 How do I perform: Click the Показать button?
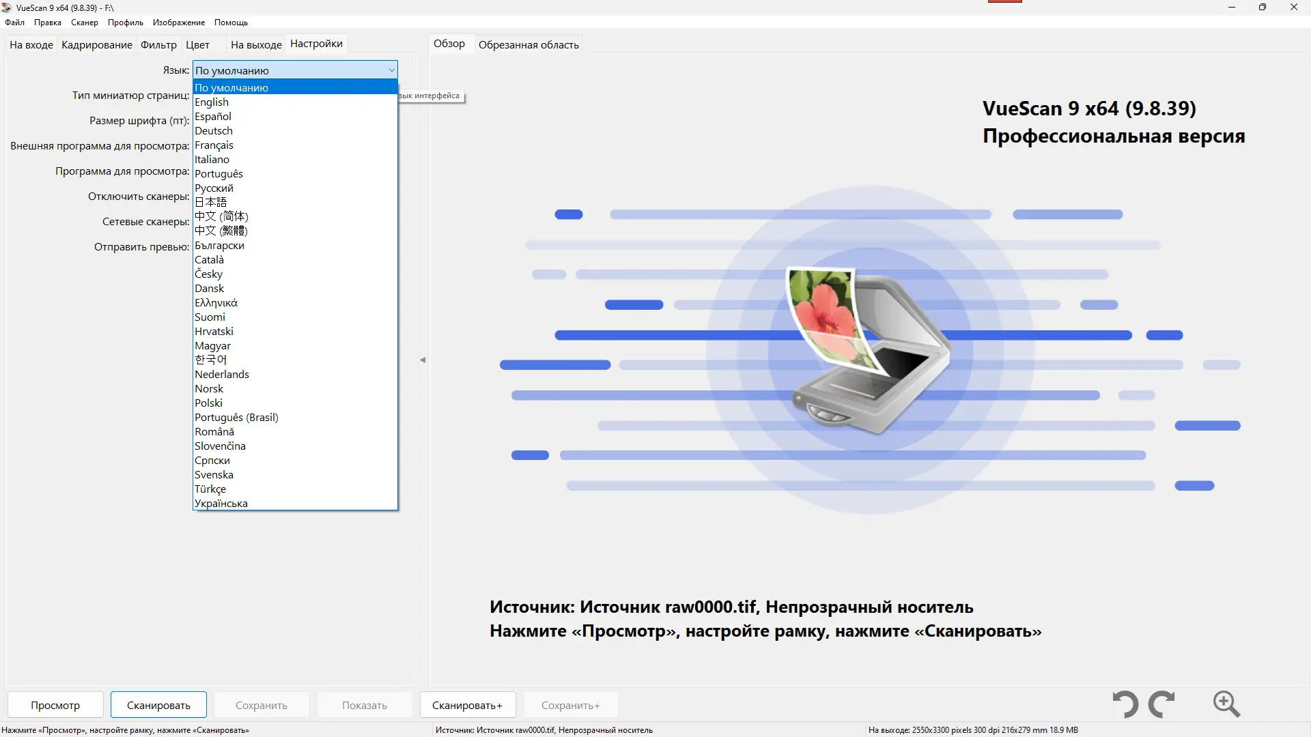(x=364, y=704)
